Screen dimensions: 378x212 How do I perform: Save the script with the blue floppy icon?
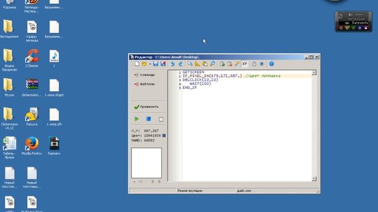point(156,64)
